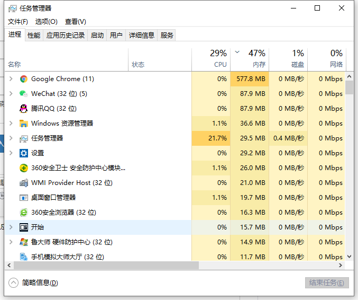Viewport: 358px width, 300px height.
Task: Click the 结束任务 button
Action: click(327, 283)
